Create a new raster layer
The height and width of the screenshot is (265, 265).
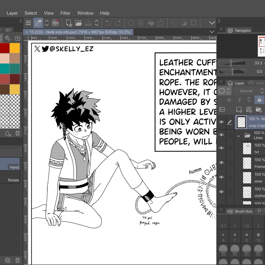point(239,109)
